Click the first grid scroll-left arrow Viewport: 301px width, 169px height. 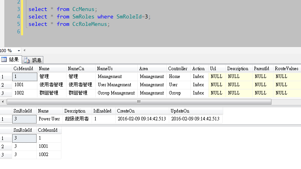point(3,102)
